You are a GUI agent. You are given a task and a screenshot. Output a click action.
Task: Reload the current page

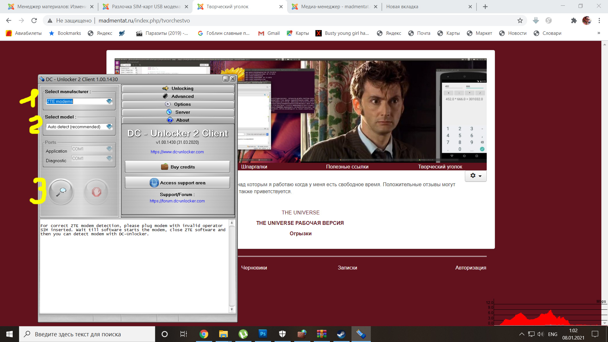34,21
